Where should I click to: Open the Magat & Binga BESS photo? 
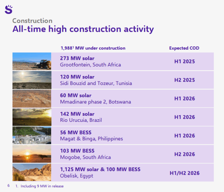(x=32, y=135)
